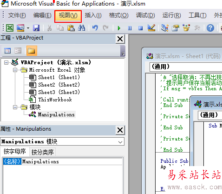Collapse the VBAProject (演示.xlsm) tree node
The image size is (222, 194).
(x=7, y=63)
